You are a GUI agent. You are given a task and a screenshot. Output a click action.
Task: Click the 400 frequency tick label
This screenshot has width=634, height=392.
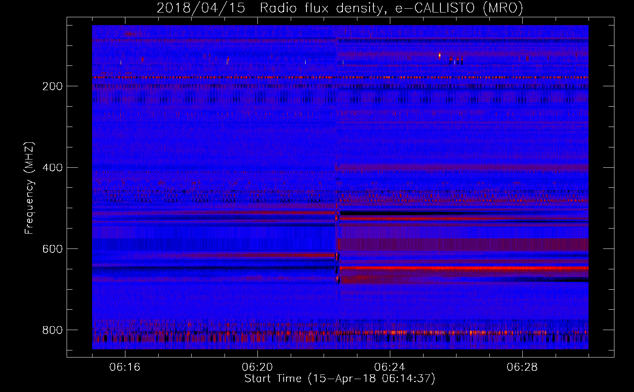coord(53,168)
